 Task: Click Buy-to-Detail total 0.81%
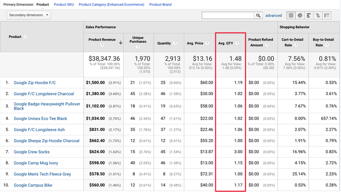(328, 58)
